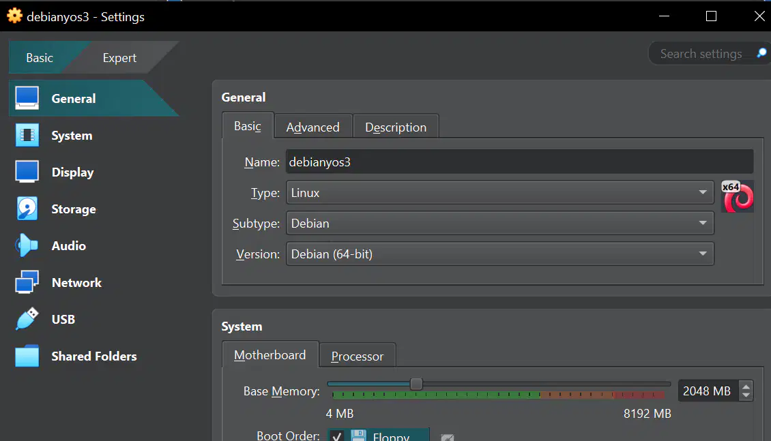Image resolution: width=771 pixels, height=441 pixels.
Task: Increase Base Memory with up stepper arrow
Action: coord(746,386)
